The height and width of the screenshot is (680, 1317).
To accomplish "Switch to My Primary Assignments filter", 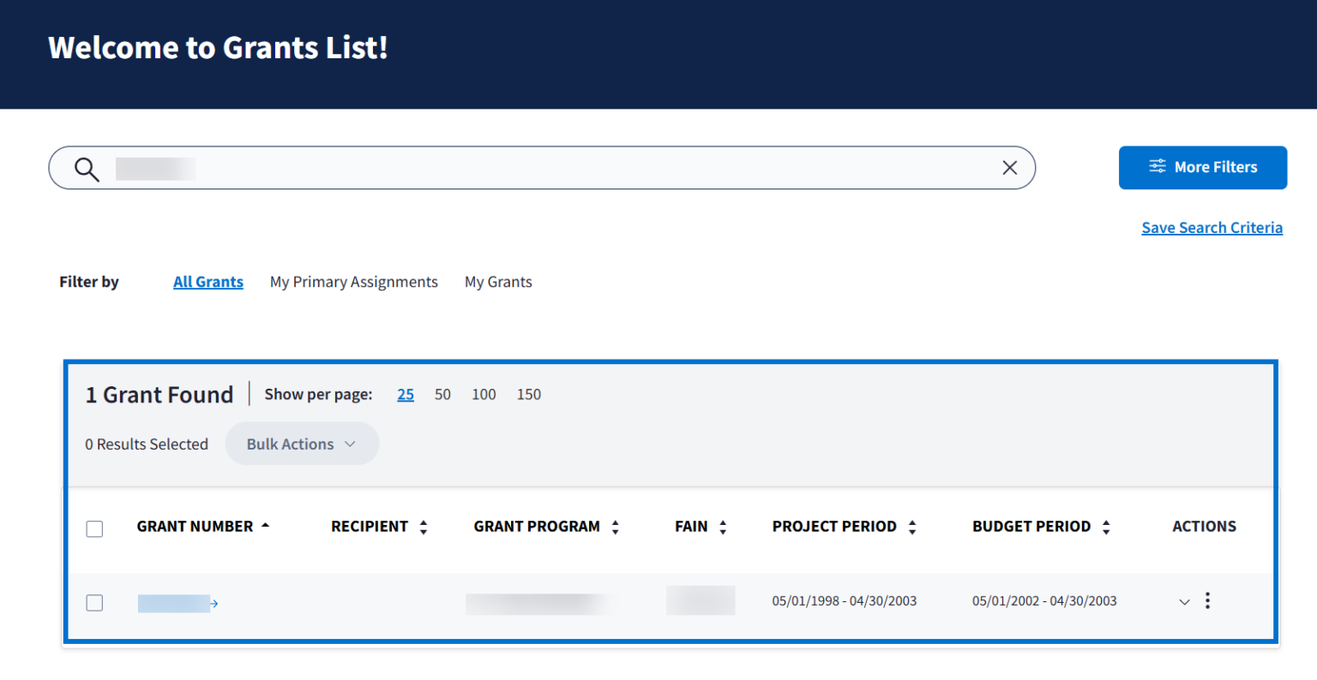I will tap(353, 282).
